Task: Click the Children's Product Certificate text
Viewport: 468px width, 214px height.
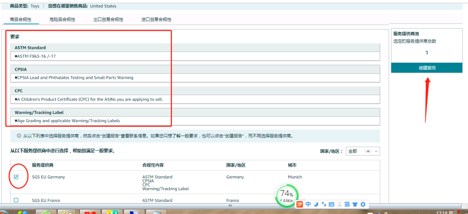Action: pos(89,99)
